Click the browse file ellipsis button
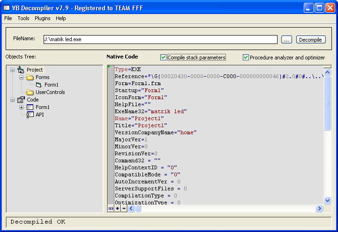 click(x=286, y=40)
